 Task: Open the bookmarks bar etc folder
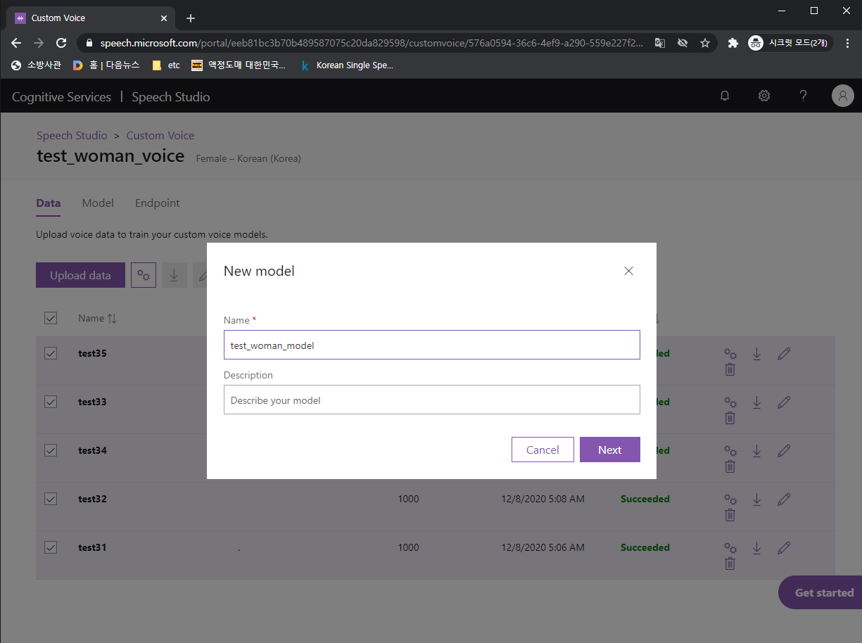click(165, 65)
